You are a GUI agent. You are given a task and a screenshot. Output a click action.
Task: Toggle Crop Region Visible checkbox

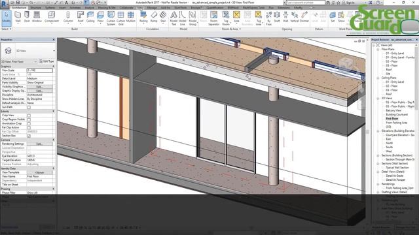[x=29, y=119]
